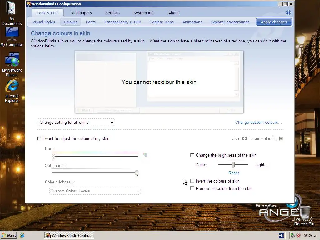This screenshot has width=320, height=240.
Task: Open the My Computer desktop icon
Action: point(12,37)
